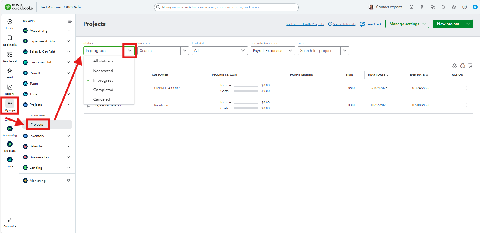The height and width of the screenshot is (233, 480).
Task: Click the notifications bell icon
Action: pyautogui.click(x=443, y=7)
